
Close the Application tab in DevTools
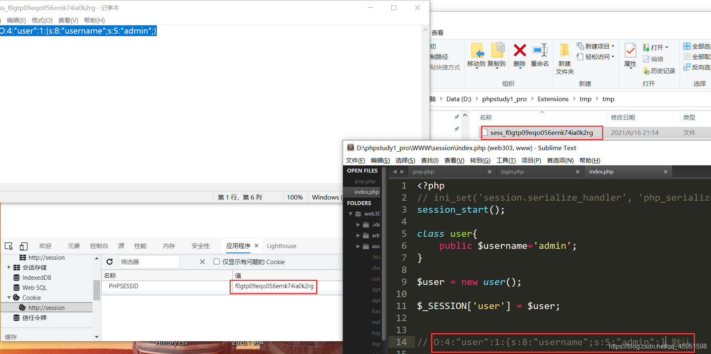[x=257, y=246]
